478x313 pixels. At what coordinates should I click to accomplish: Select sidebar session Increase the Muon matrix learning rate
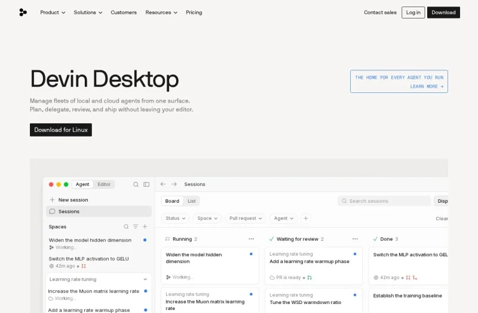click(98, 295)
